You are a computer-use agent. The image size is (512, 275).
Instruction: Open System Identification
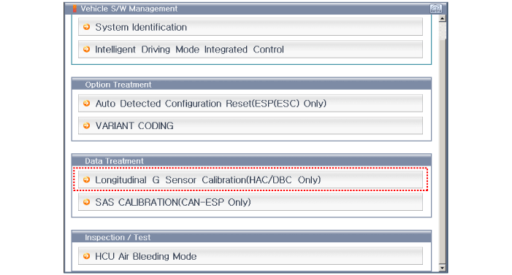tap(251, 27)
